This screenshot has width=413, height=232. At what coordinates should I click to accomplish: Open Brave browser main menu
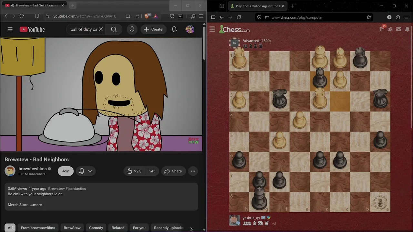pos(201,16)
